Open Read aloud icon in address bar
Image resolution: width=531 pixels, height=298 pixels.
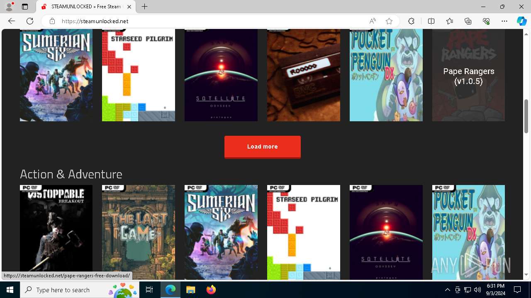(373, 21)
